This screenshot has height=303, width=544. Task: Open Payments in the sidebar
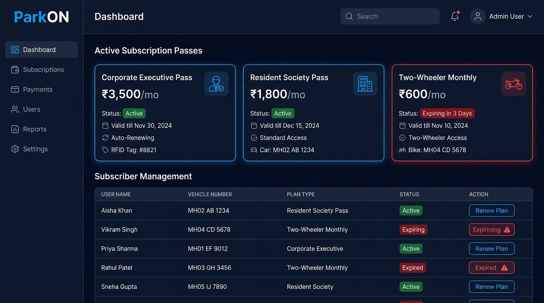[42, 90]
